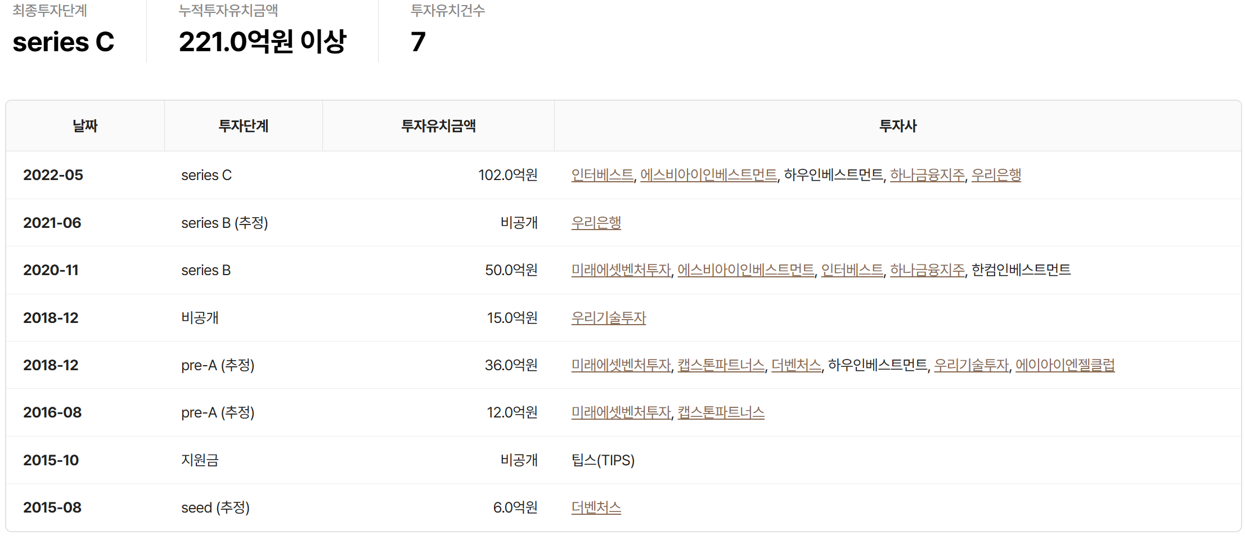1245x539 pixels.
Task: Open 미래에셋벤처투자 in the 2016-08 row
Action: 621,412
